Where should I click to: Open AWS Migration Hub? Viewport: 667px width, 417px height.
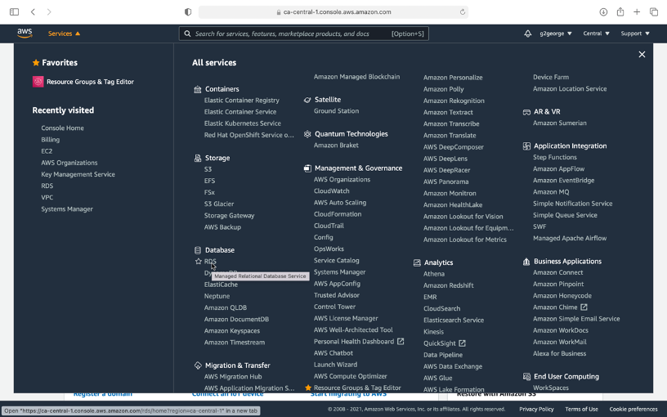(233, 377)
